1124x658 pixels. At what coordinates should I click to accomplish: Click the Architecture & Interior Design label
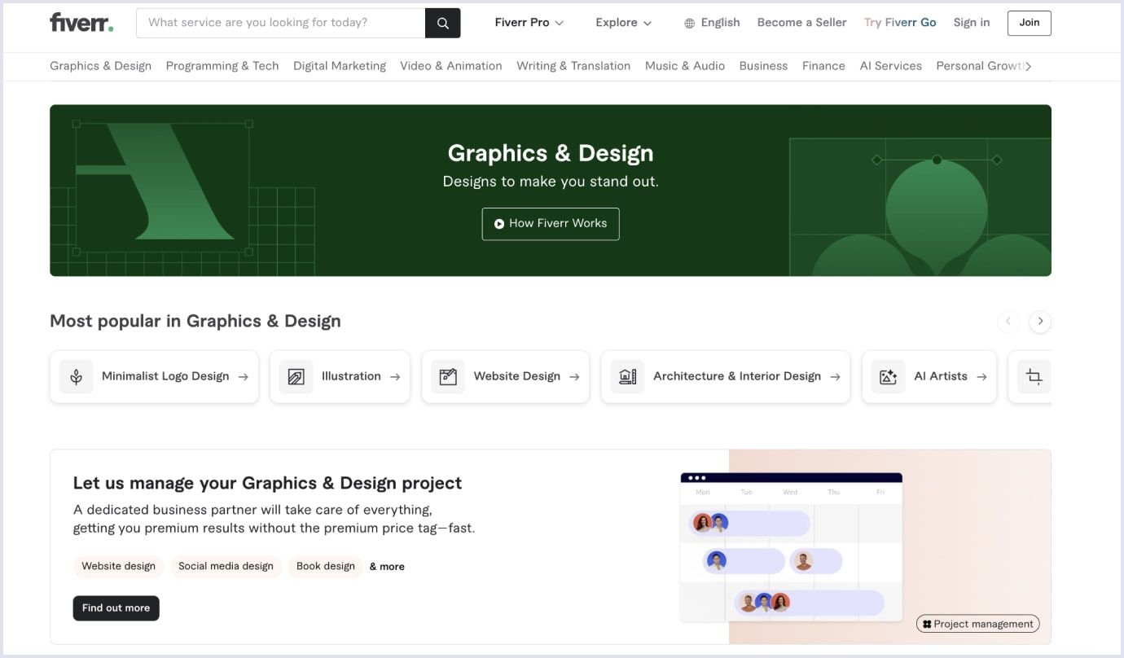pos(737,376)
